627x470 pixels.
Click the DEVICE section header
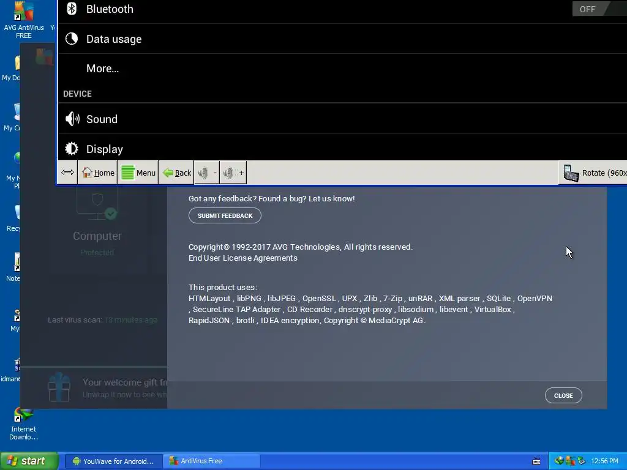coord(77,94)
